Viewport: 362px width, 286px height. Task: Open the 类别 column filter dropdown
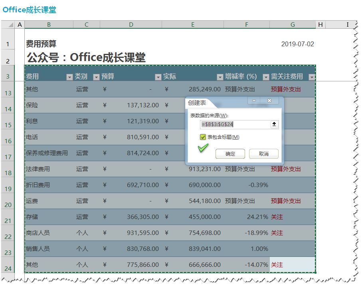[96, 77]
